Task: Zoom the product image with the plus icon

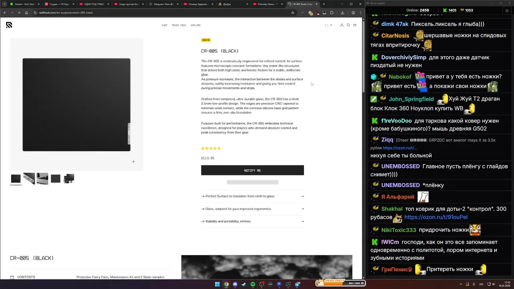Action: coord(133,161)
